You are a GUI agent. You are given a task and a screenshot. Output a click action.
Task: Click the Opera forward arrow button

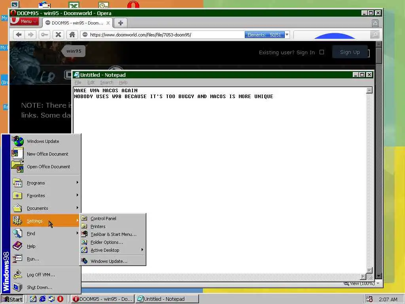click(x=30, y=35)
